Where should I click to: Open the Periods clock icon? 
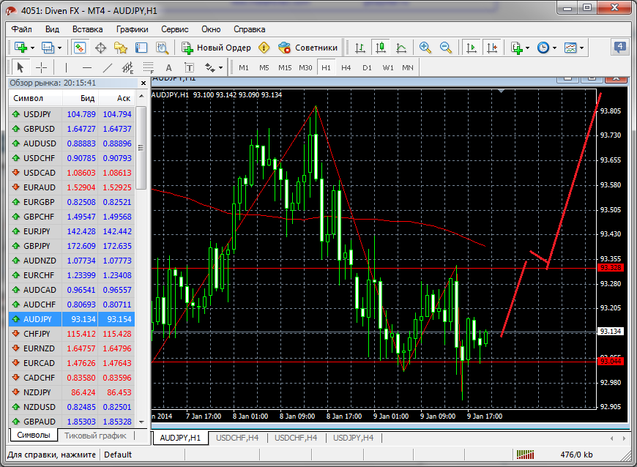[543, 48]
